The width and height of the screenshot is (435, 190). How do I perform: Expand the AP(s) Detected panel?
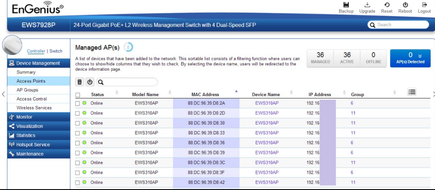[411, 58]
